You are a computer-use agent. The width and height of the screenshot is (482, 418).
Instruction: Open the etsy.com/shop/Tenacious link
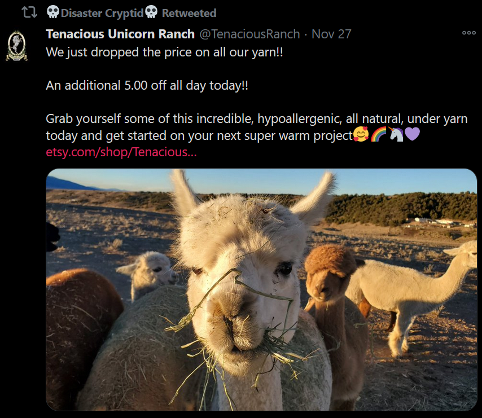point(121,152)
